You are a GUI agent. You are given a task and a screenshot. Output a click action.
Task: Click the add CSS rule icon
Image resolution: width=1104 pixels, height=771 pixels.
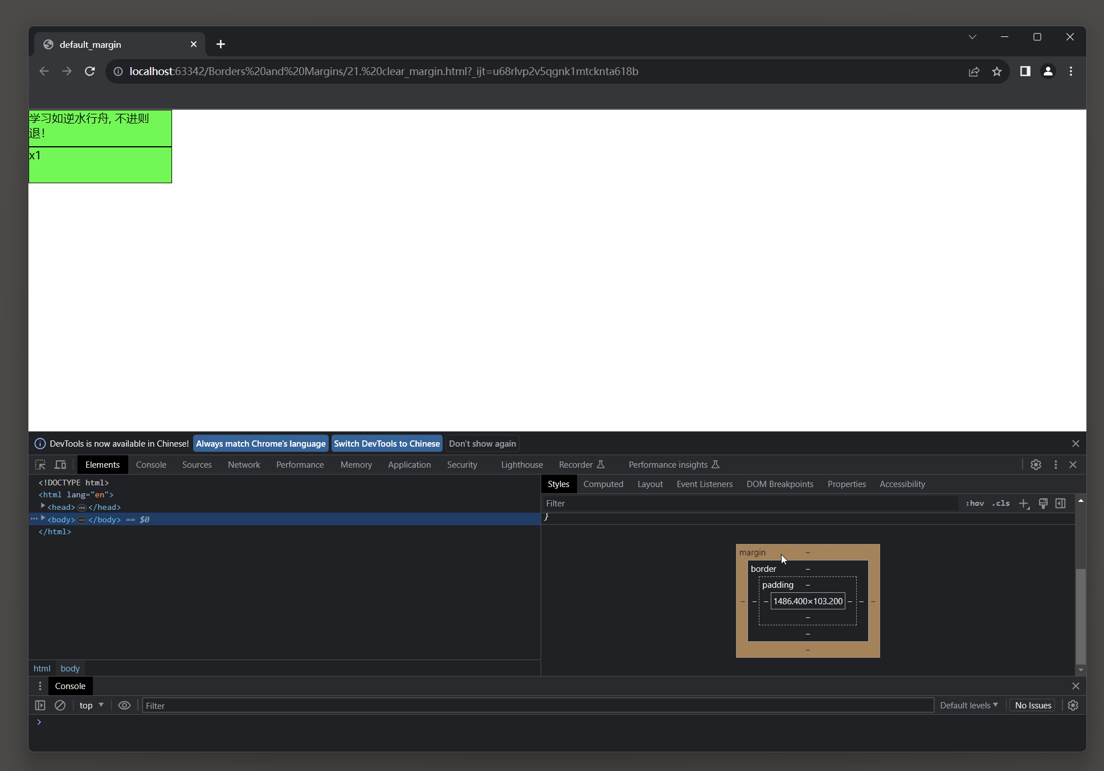(x=1024, y=503)
